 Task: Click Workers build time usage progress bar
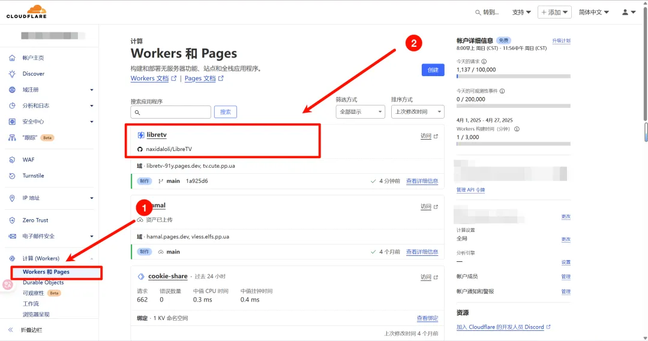(513, 144)
